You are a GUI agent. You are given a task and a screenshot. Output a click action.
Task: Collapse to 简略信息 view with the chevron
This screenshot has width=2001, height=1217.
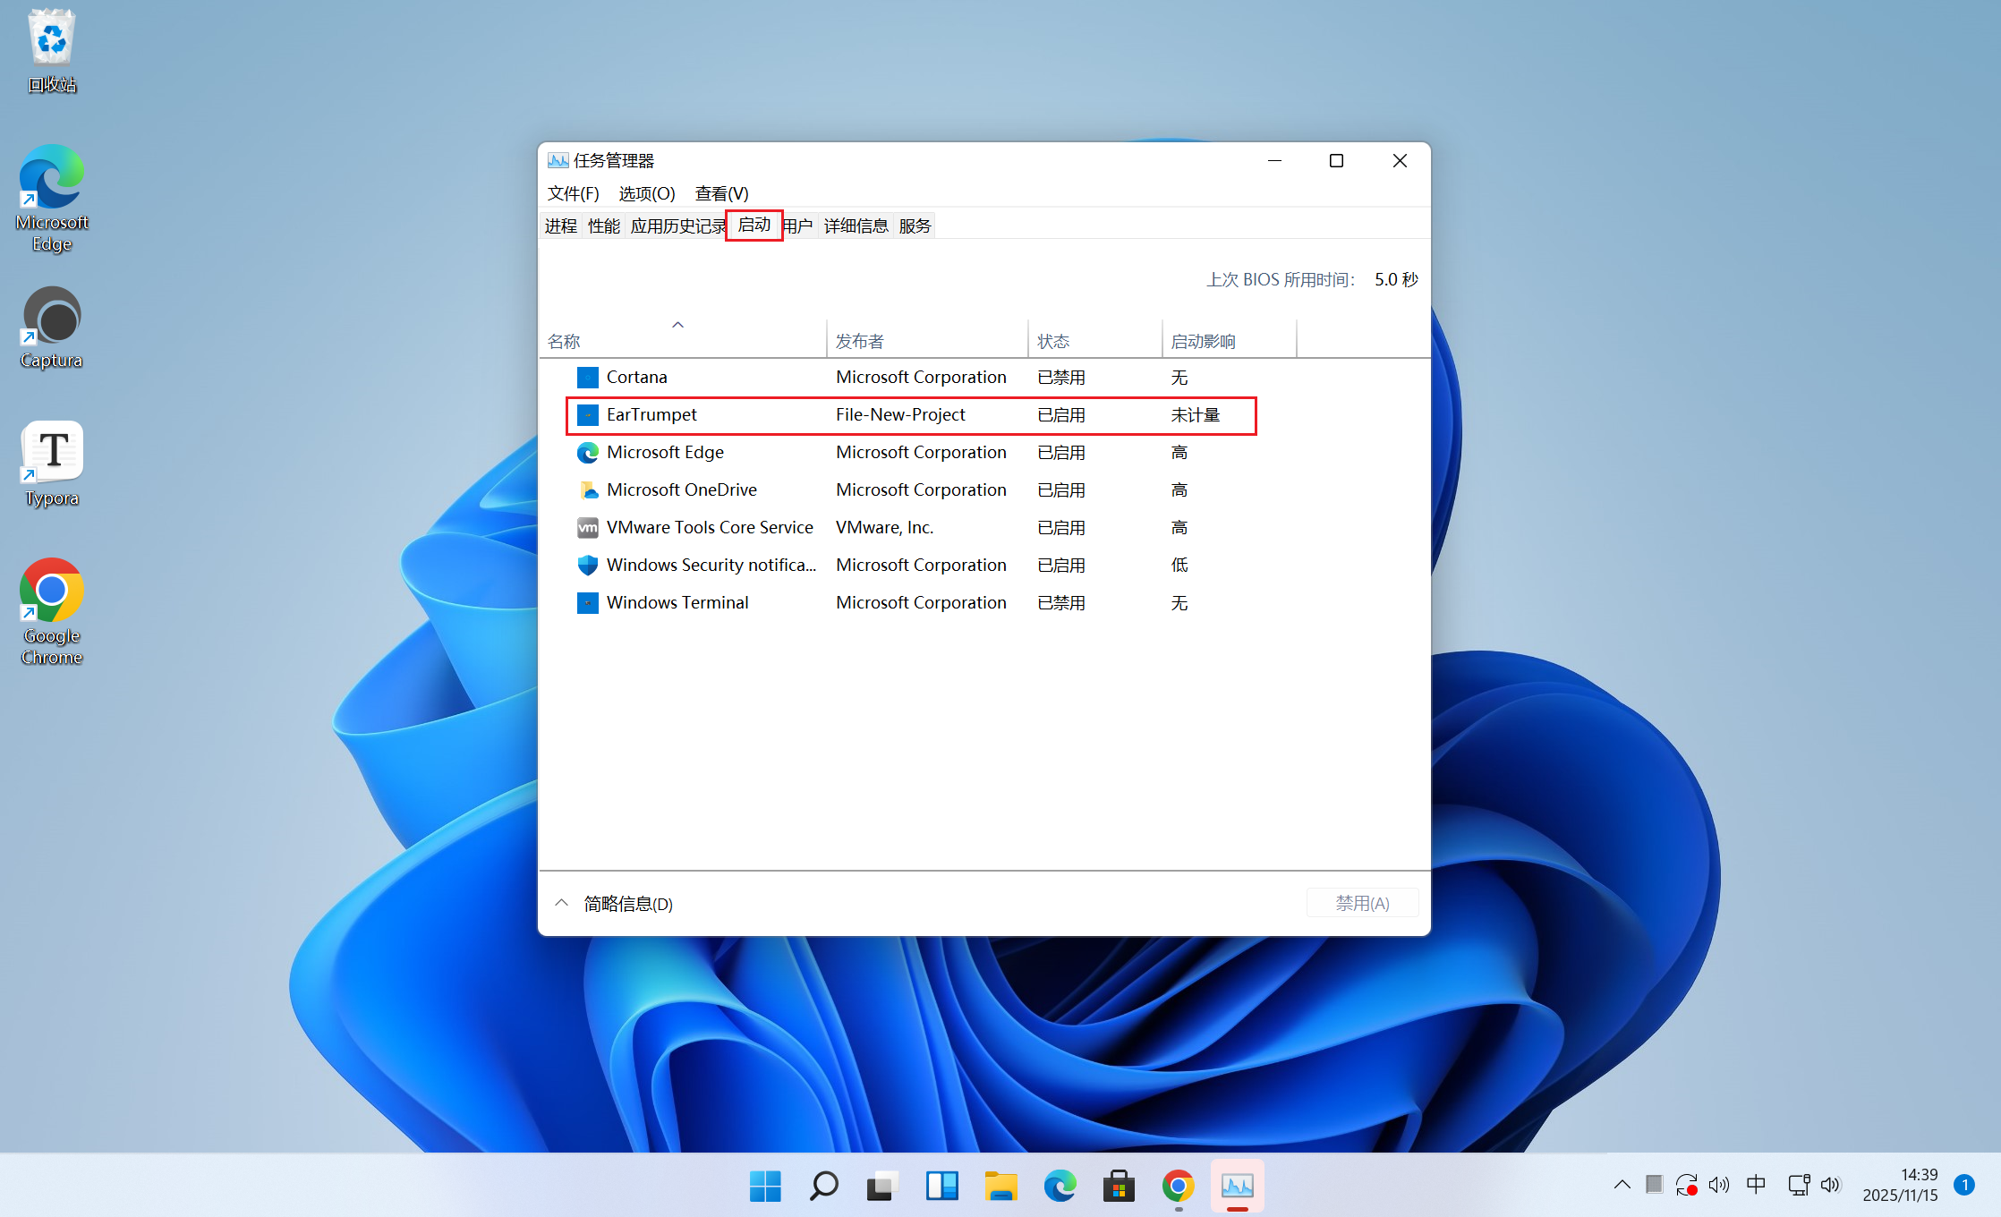click(x=561, y=904)
